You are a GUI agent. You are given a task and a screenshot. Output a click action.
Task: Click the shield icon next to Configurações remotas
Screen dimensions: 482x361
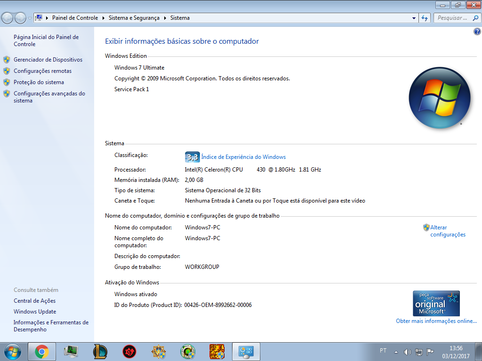(7, 71)
